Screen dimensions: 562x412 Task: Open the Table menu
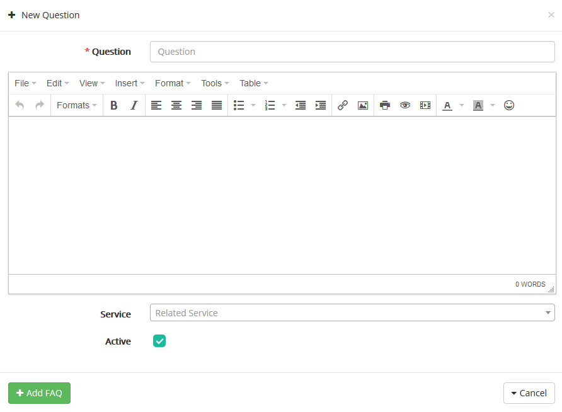(x=253, y=83)
